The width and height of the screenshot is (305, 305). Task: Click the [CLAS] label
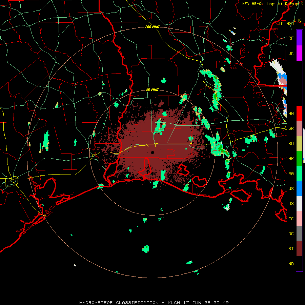[x=286, y=23]
